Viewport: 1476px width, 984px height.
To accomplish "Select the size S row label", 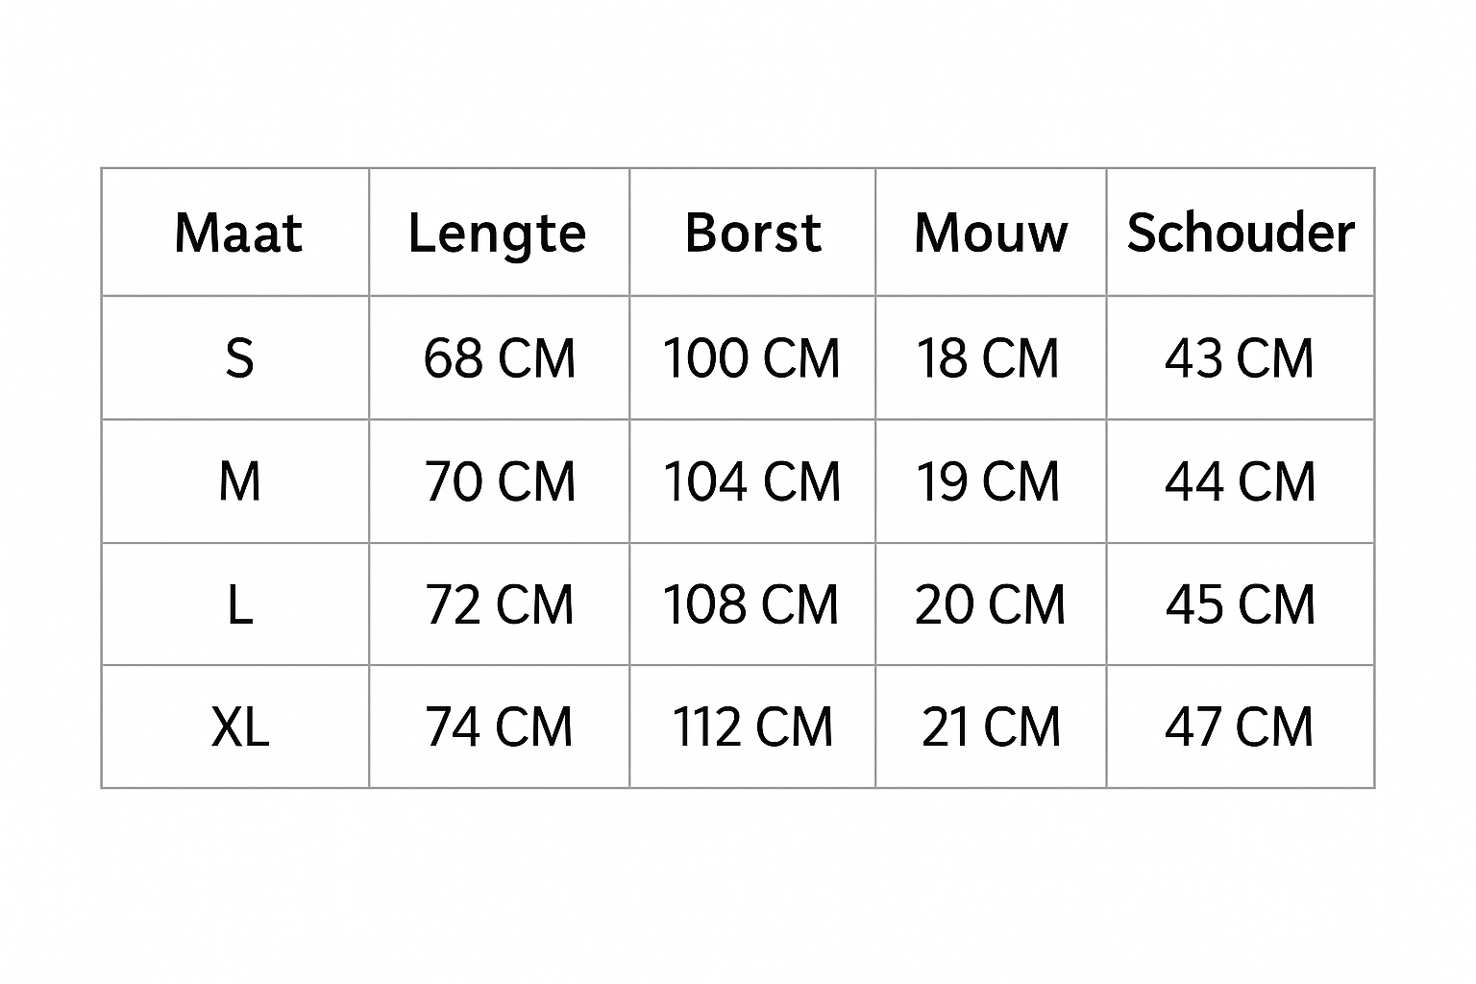I will [x=239, y=358].
